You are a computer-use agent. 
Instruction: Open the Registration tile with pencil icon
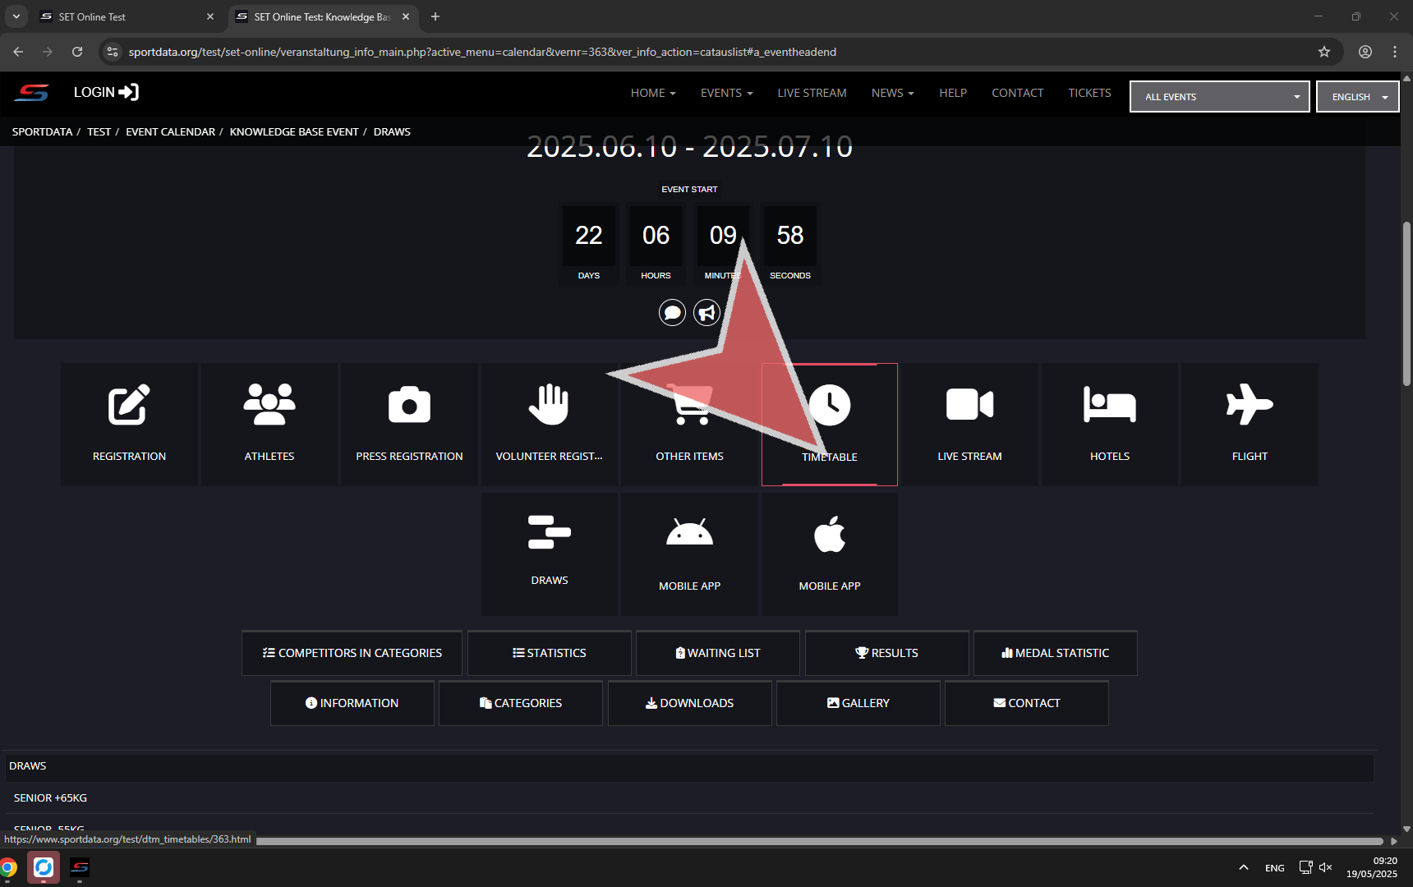pos(129,424)
